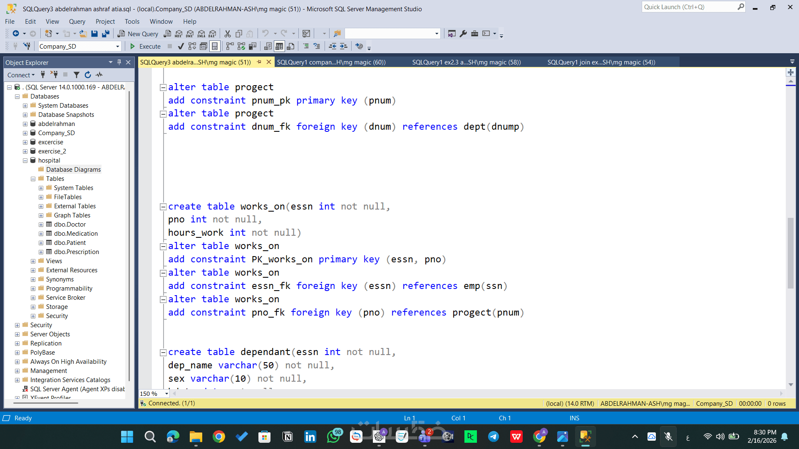Expand the Company_SD database node

(25, 133)
